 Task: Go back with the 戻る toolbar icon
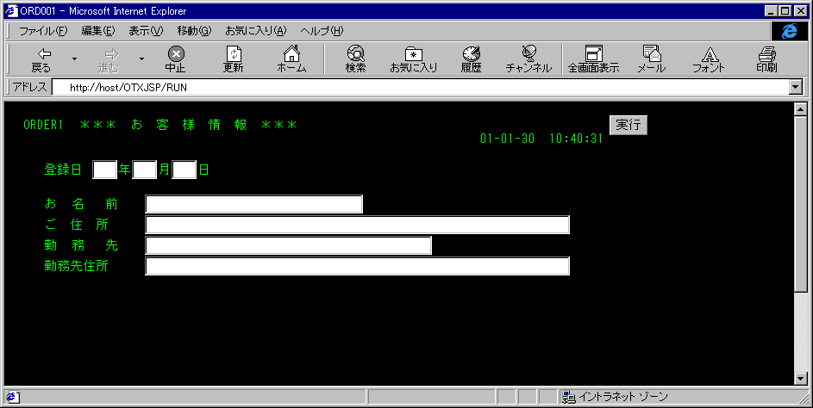pos(41,59)
